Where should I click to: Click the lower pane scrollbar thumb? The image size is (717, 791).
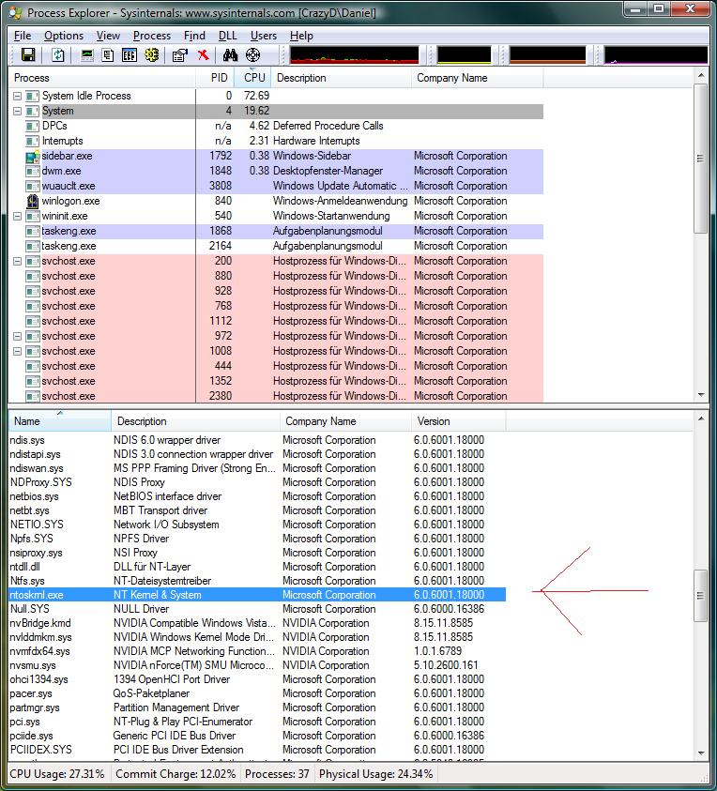[700, 595]
